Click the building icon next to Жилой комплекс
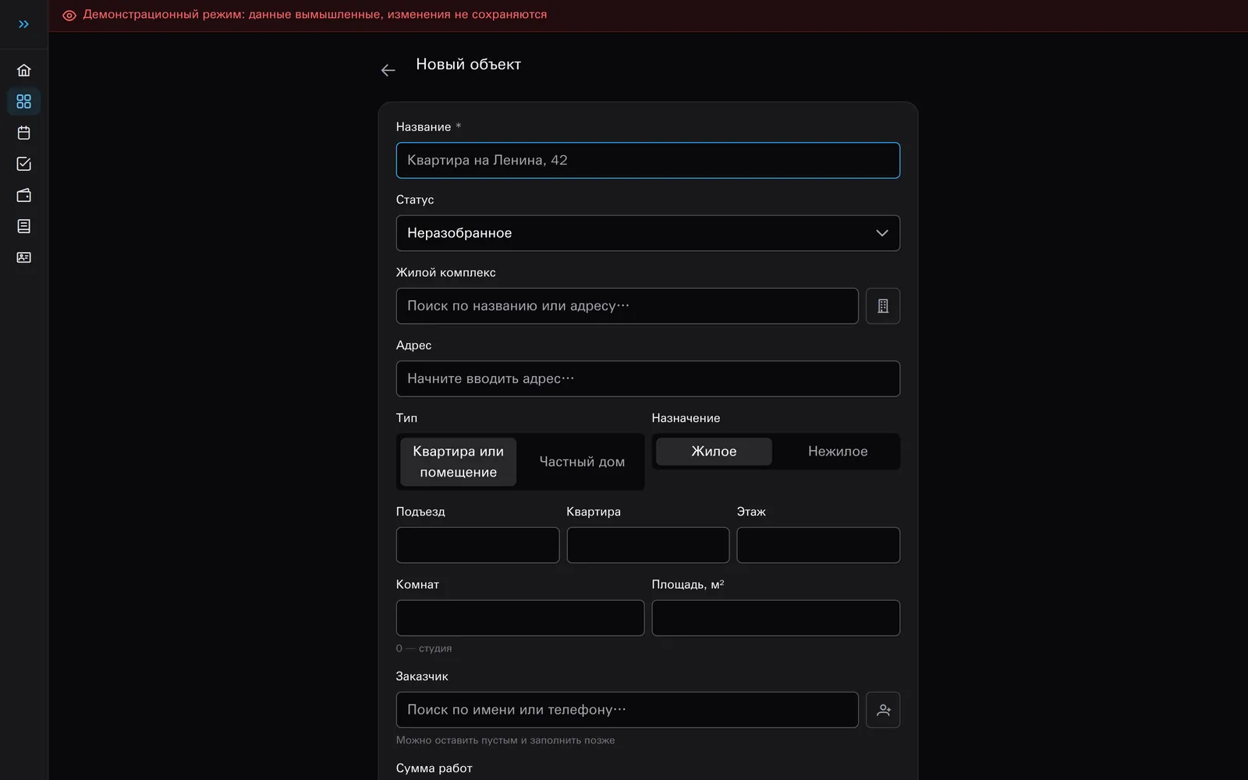Screen dimensions: 1248x780 [x=883, y=306]
